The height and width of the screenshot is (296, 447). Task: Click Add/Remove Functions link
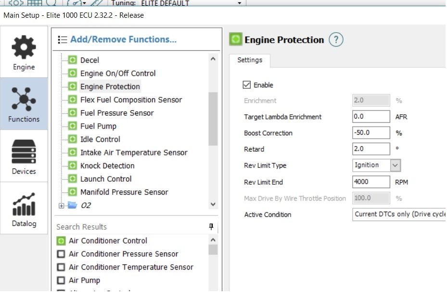pos(123,39)
